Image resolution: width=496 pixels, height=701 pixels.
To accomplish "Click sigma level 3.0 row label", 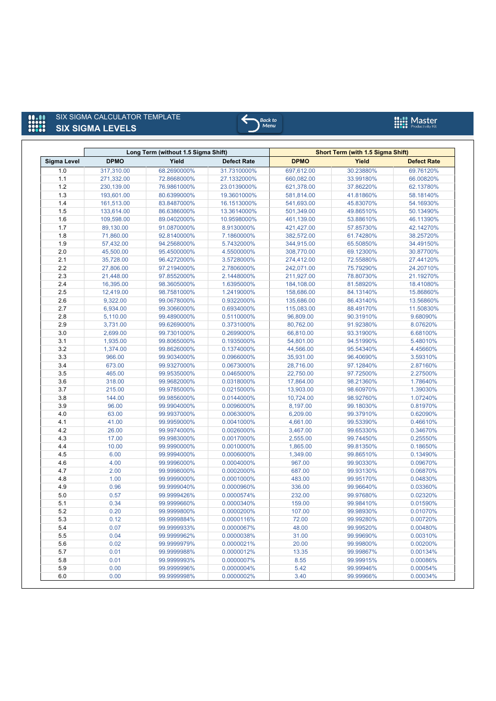I will pyautogui.click(x=62, y=333).
